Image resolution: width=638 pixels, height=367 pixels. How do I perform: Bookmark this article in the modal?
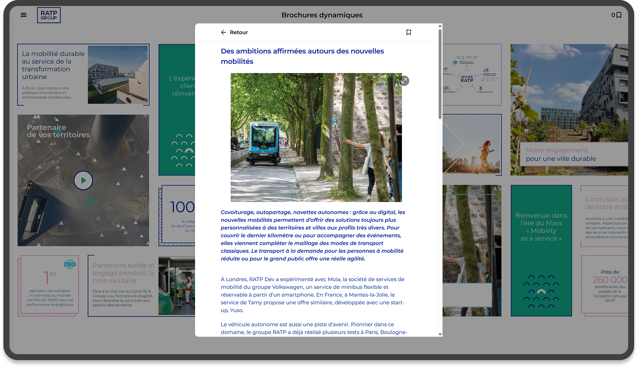(x=408, y=33)
